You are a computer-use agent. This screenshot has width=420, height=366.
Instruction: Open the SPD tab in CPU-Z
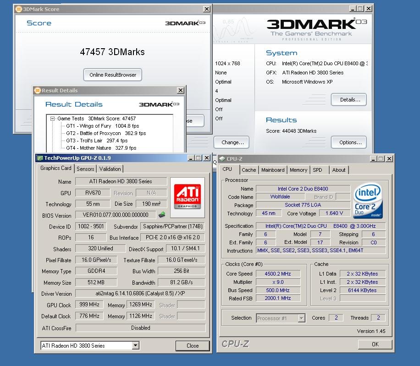[x=319, y=170]
